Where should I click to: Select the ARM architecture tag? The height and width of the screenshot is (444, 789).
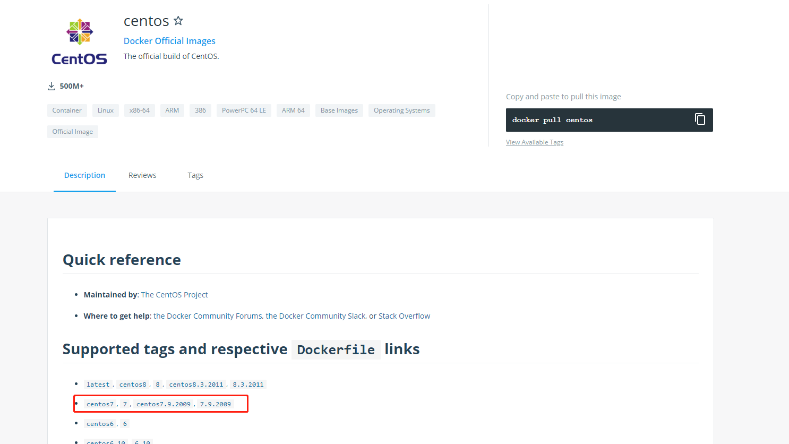click(x=172, y=110)
